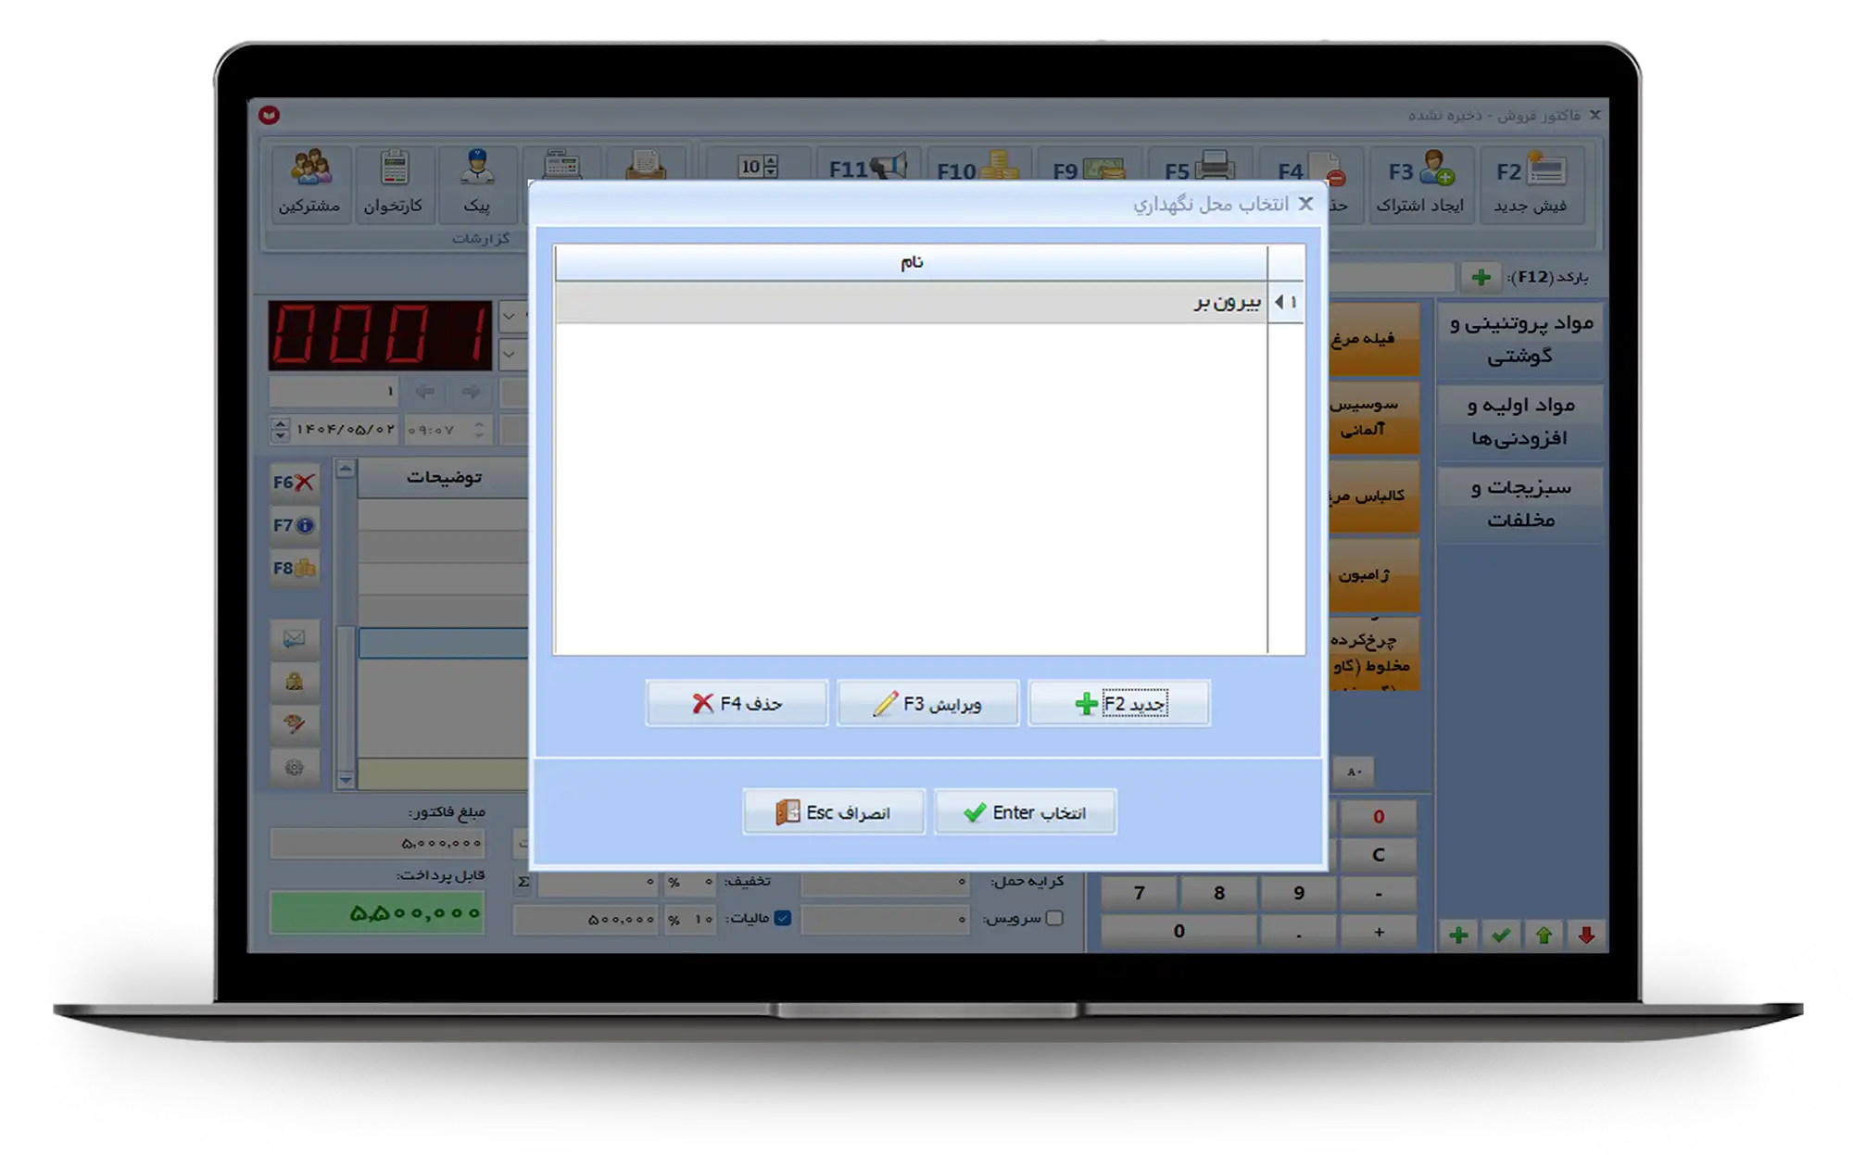The width and height of the screenshot is (1853, 1155).
Task: Click the next invoice arrow
Action: [x=471, y=392]
